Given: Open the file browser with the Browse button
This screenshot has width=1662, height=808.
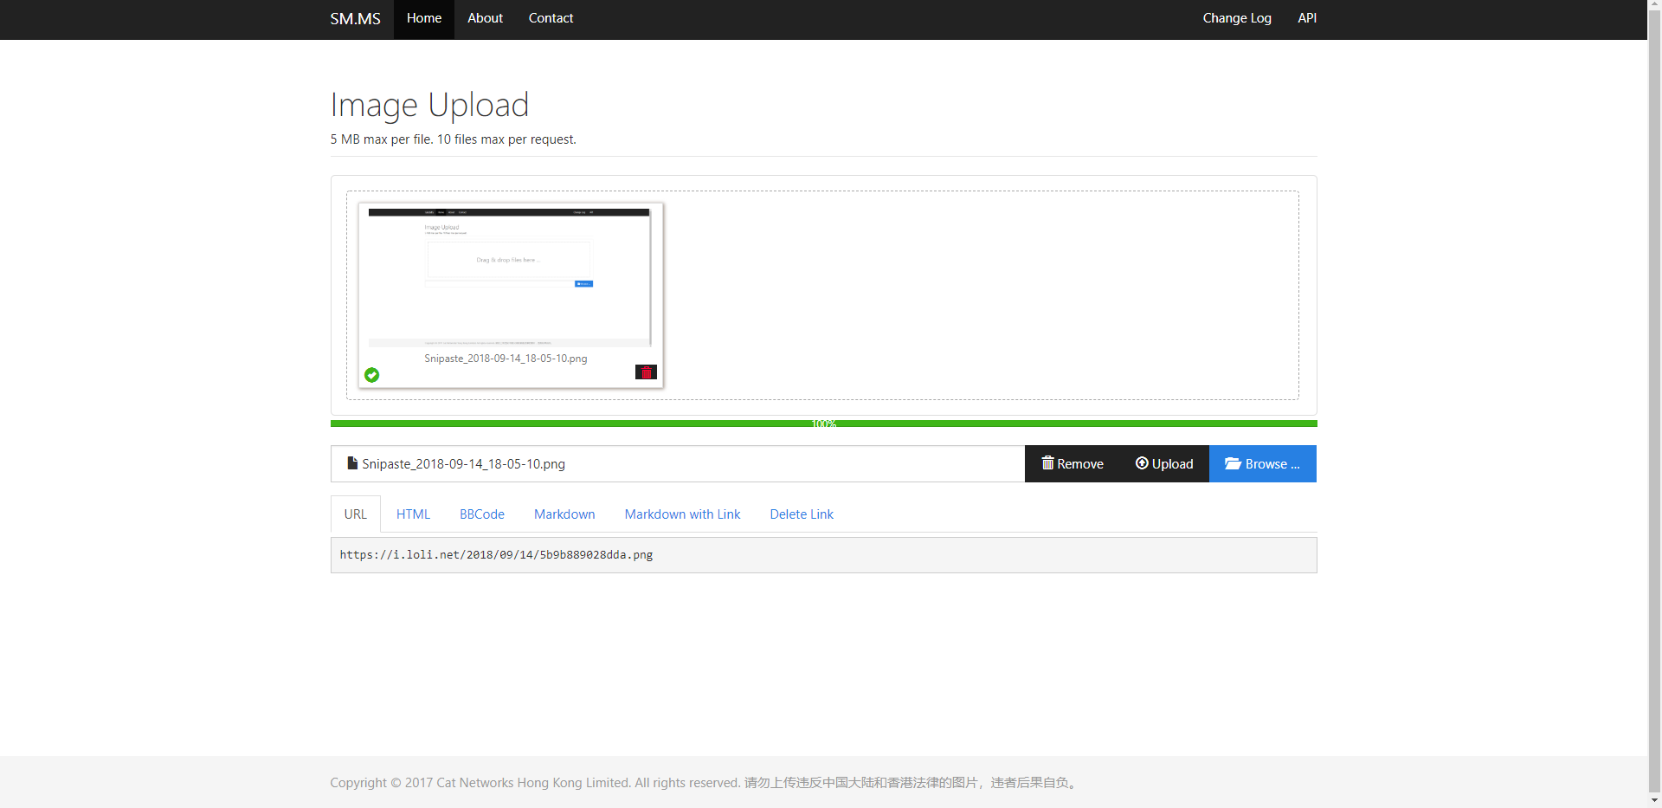Looking at the screenshot, I should pos(1263,464).
